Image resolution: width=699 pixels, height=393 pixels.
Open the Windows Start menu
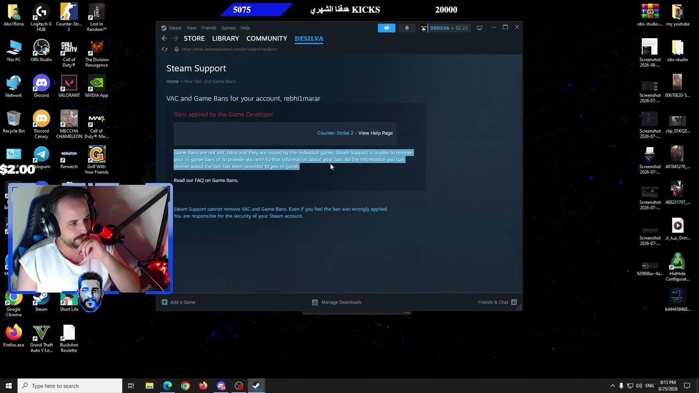click(x=8, y=386)
